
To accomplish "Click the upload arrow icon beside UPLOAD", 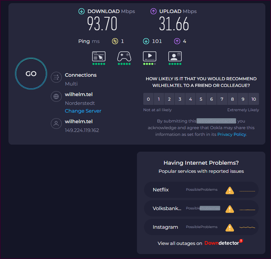I will click(x=153, y=11).
